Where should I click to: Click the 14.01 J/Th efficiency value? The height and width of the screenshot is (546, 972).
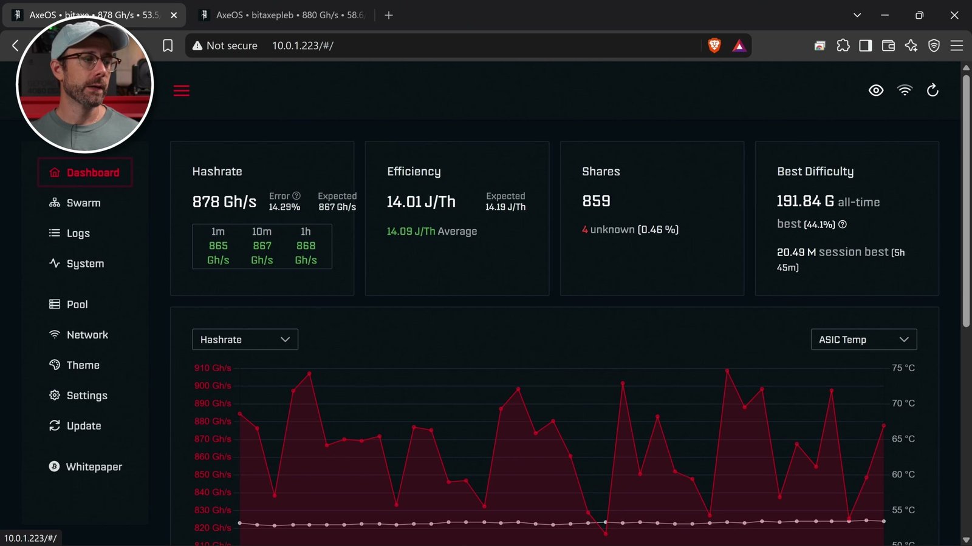pos(421,201)
